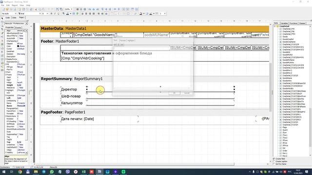Click the Color property black swatch
Screen dimensions: 312x175
tap(18, 46)
